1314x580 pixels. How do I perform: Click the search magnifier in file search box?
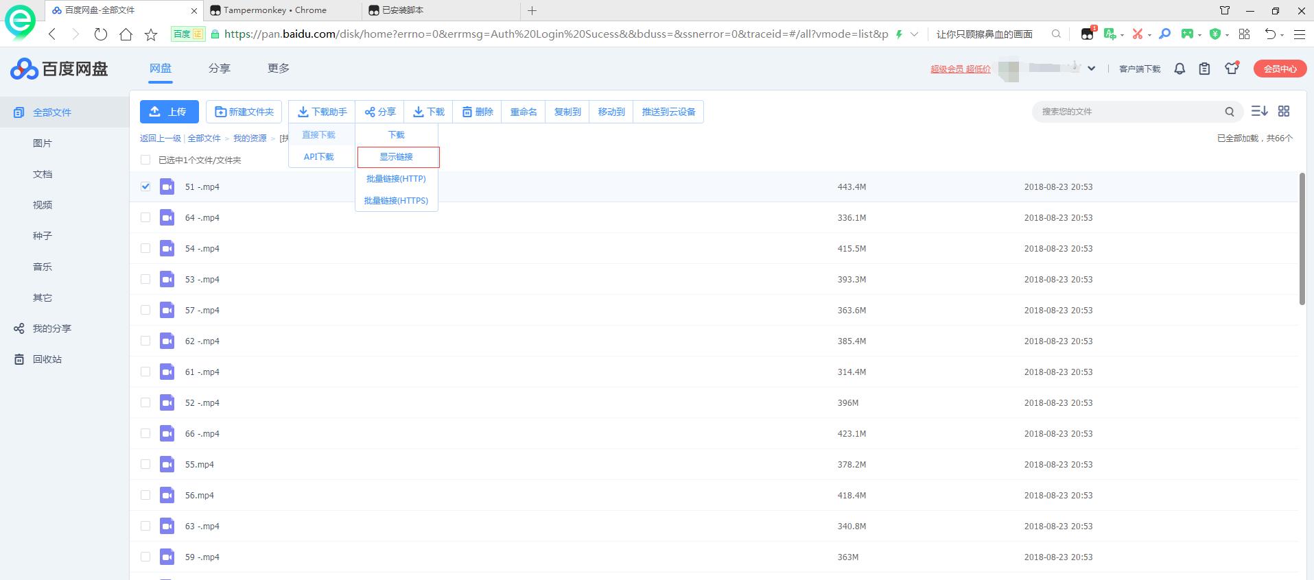point(1230,112)
